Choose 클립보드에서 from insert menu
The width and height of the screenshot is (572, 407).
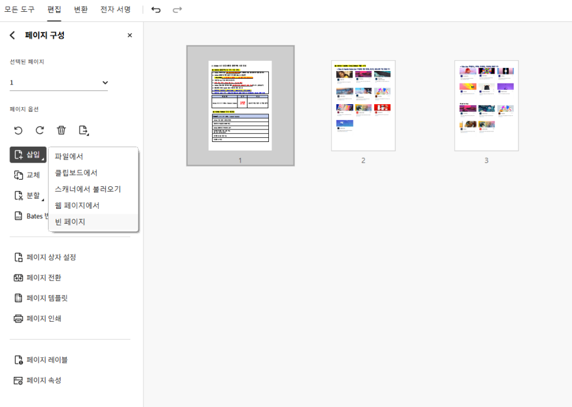[x=94, y=173]
